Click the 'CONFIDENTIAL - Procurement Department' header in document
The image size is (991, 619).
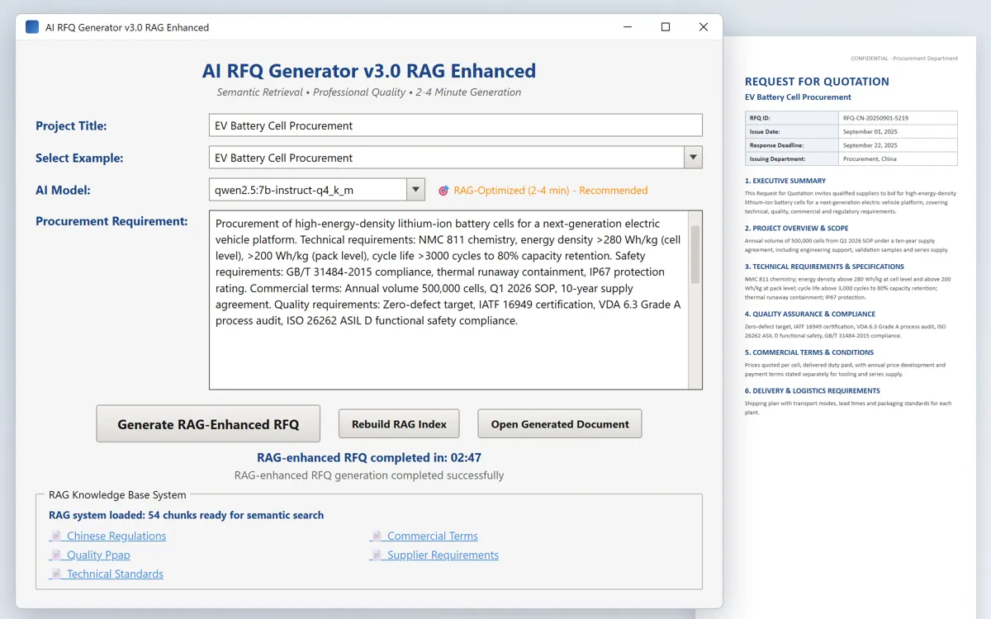[x=904, y=59]
